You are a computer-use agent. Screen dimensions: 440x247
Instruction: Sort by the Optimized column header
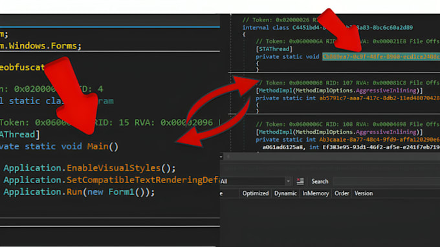click(256, 193)
